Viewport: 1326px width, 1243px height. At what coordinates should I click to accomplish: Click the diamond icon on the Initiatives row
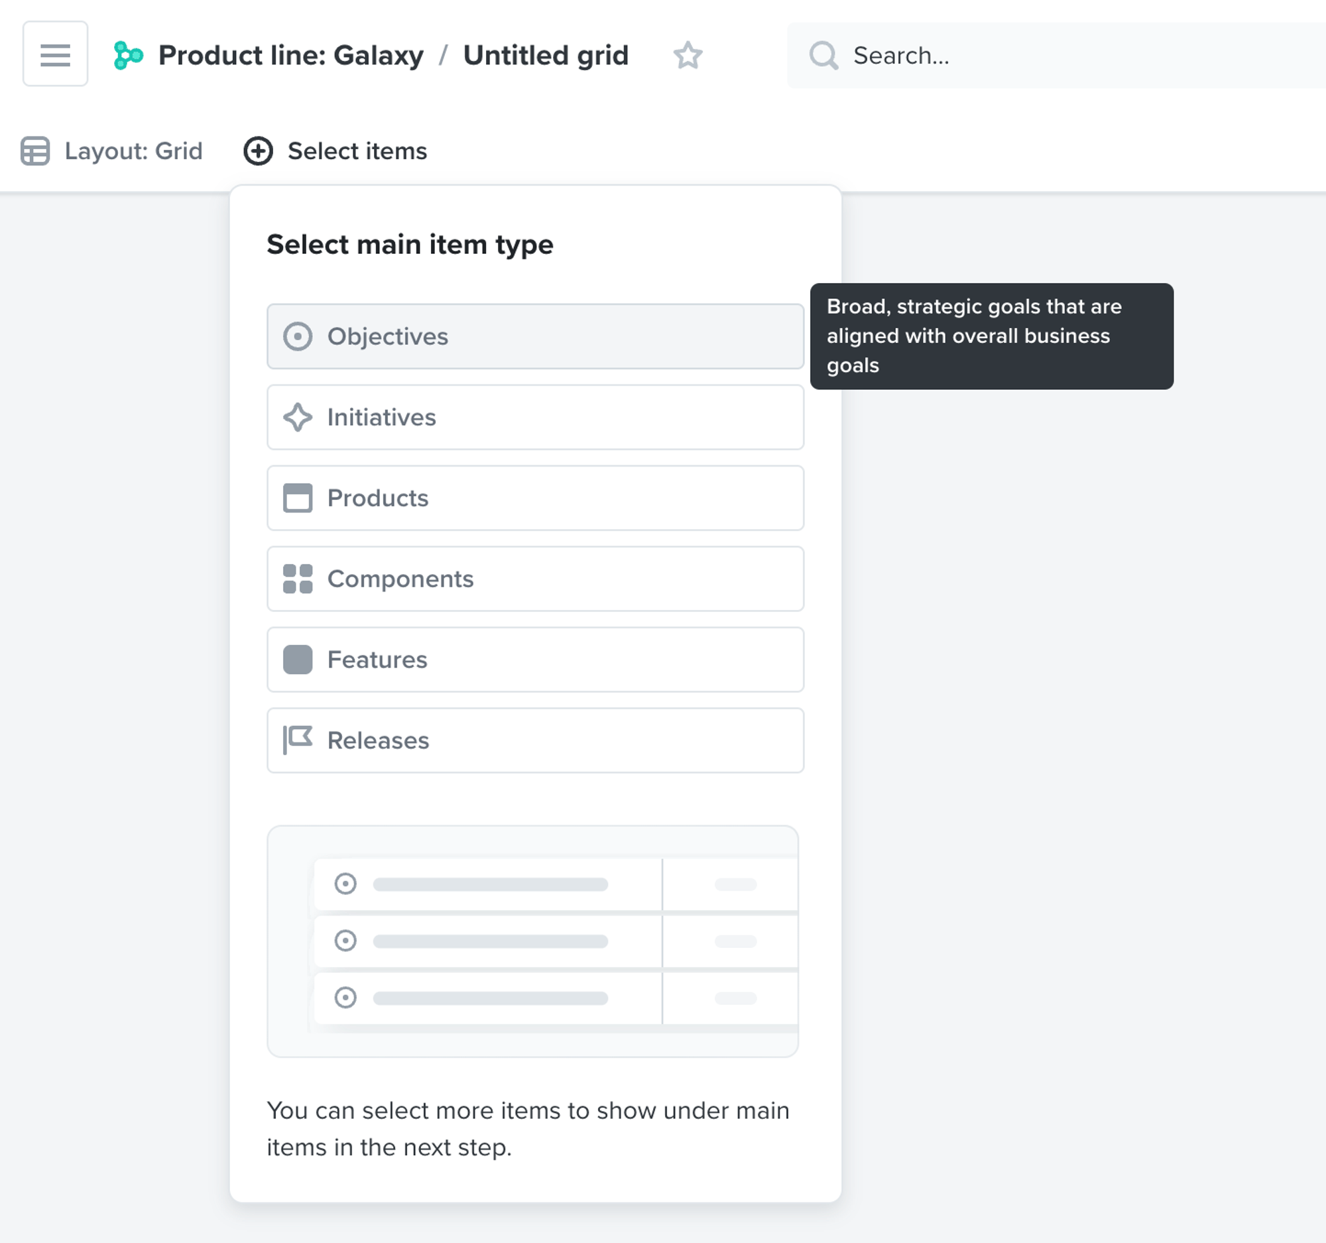pos(298,418)
